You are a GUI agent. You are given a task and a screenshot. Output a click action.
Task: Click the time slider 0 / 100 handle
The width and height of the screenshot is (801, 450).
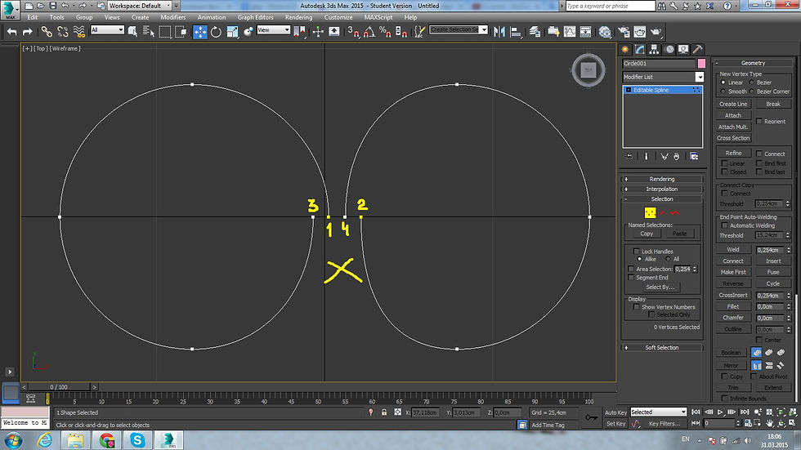pos(59,387)
